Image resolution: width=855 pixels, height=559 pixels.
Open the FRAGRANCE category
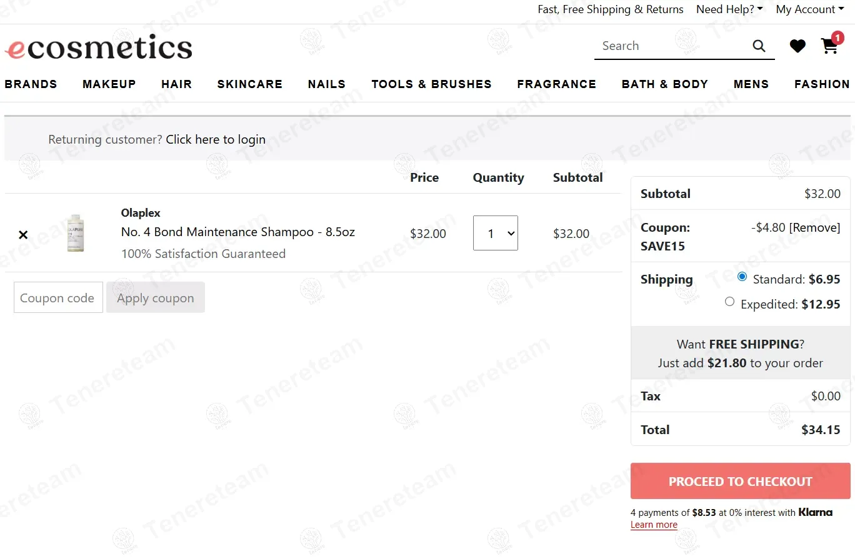557,84
